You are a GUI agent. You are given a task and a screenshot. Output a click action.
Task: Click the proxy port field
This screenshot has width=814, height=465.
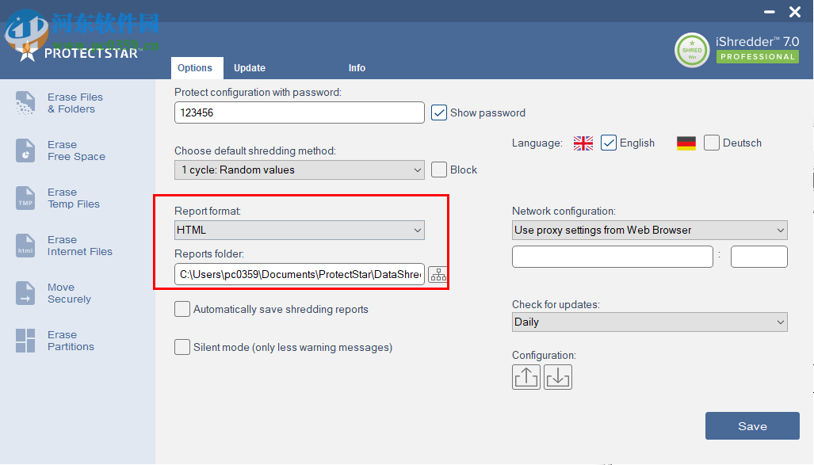[x=759, y=257]
